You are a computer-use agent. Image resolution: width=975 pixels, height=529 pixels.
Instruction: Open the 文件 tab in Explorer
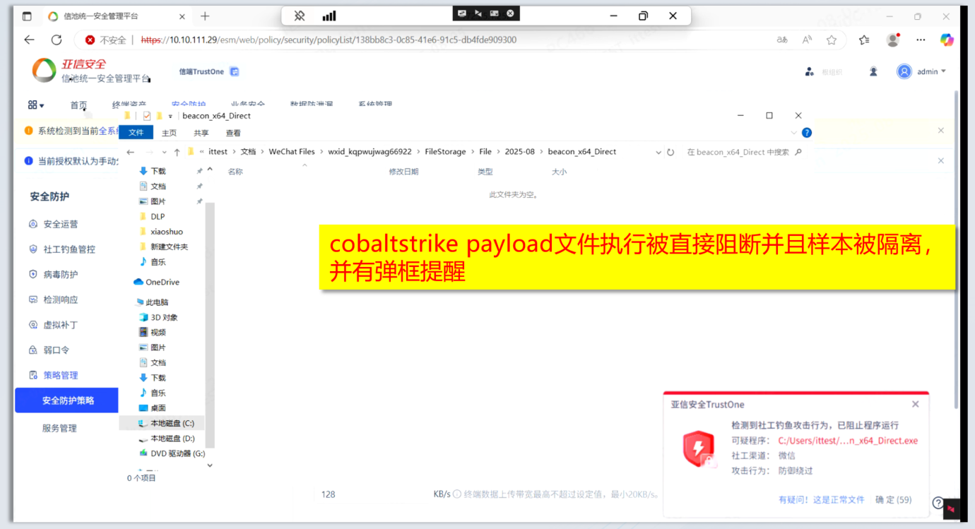pyautogui.click(x=136, y=133)
